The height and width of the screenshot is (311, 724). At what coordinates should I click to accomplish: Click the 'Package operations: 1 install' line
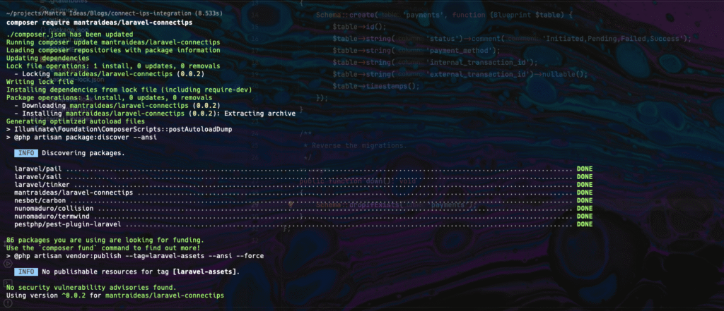[x=110, y=98]
